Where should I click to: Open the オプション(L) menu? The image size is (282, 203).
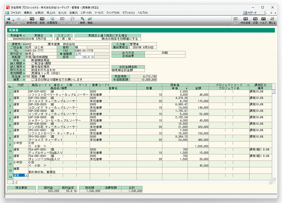(128, 13)
